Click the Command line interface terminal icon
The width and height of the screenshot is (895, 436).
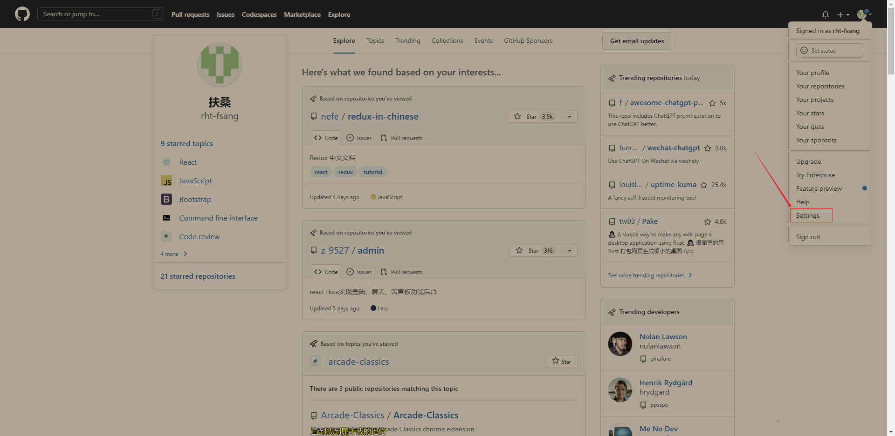166,218
